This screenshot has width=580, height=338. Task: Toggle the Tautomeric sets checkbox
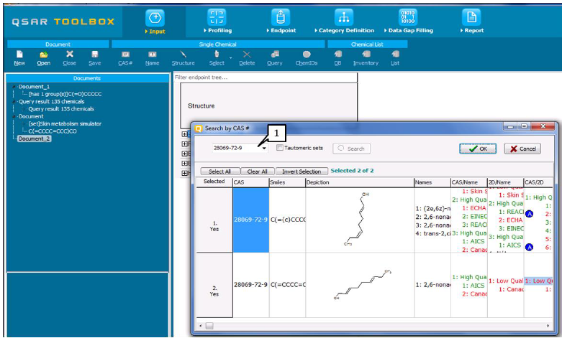pyautogui.click(x=280, y=148)
